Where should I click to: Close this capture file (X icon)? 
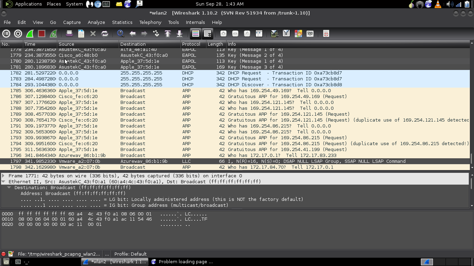coord(93,34)
